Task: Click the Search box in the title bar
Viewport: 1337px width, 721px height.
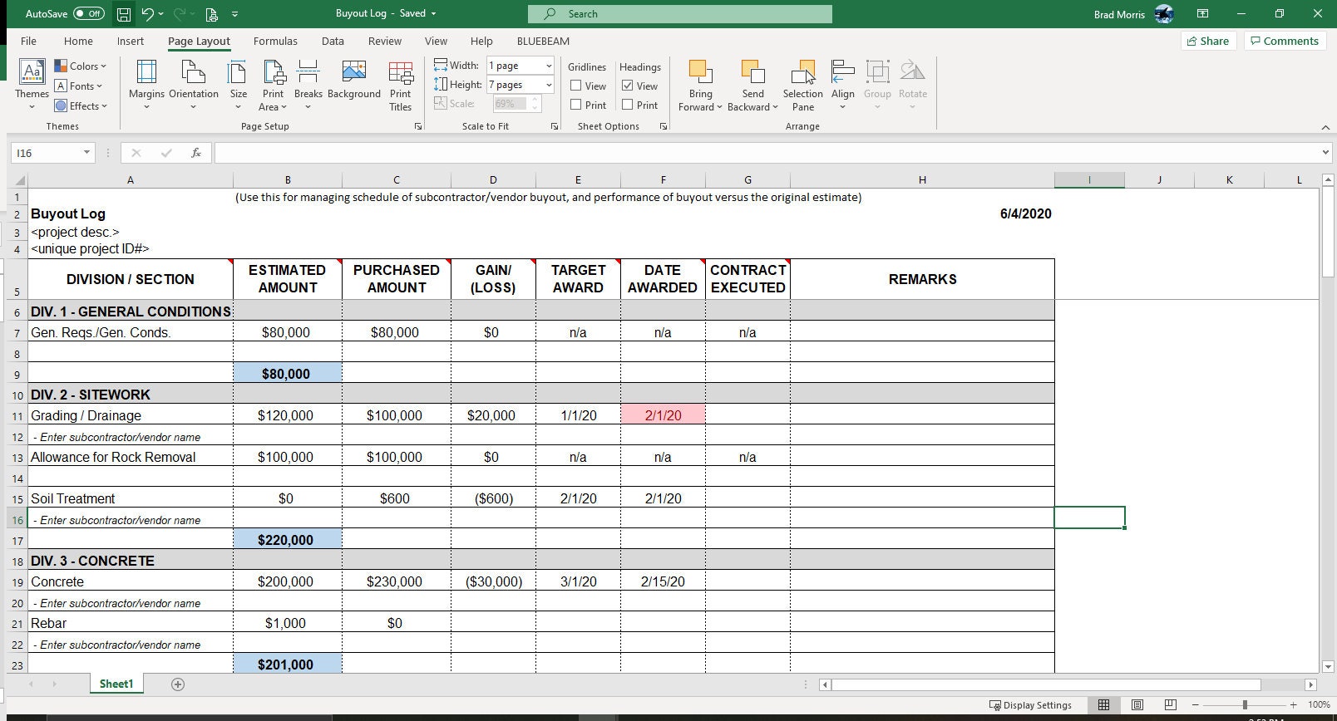Action: 679,14
